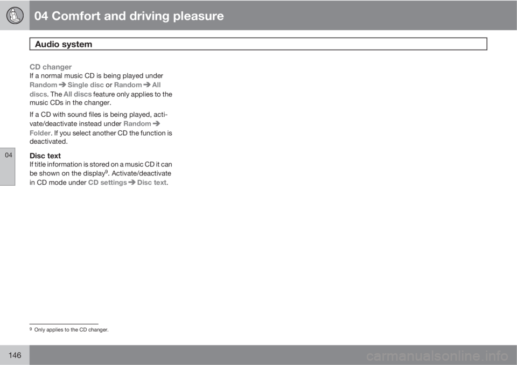The image size is (517, 365).
Task: Click the '04 Comfort and driving pleasure' chapter title
Action: [129, 16]
